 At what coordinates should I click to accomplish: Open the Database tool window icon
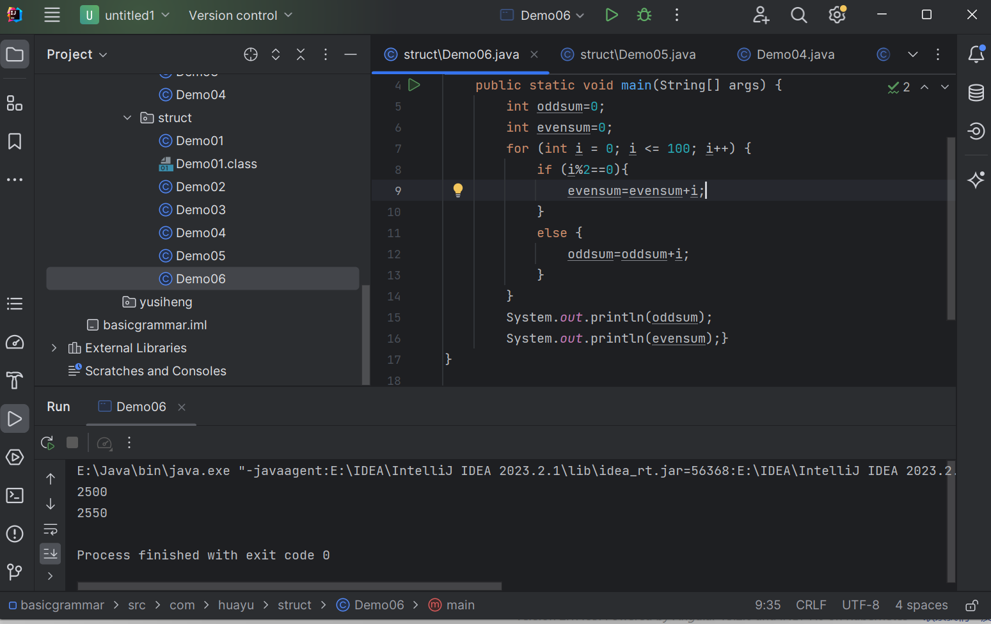click(976, 93)
